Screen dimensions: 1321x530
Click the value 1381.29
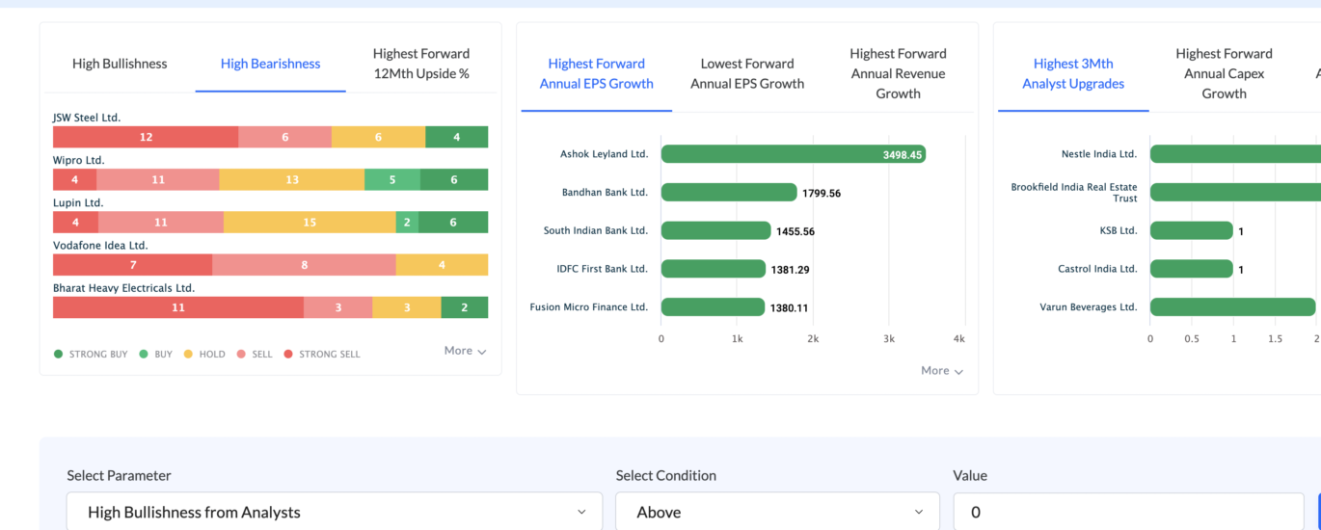coord(790,270)
